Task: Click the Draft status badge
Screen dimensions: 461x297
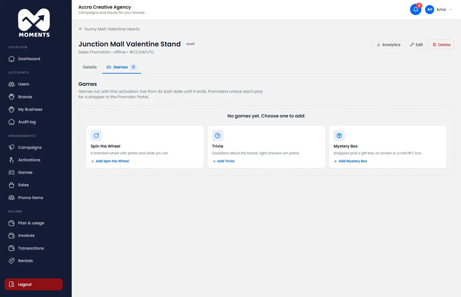Action: click(x=190, y=44)
